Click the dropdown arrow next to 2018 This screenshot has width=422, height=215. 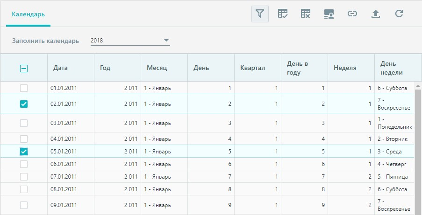[166, 41]
